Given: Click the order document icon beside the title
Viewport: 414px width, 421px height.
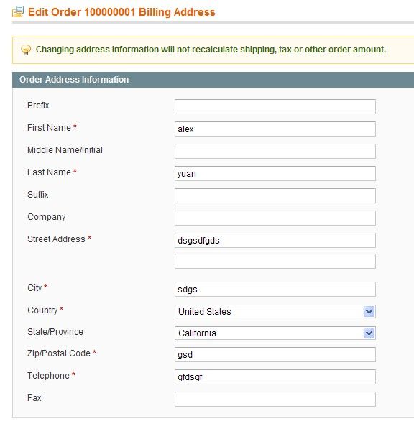Looking at the screenshot, I should point(18,11).
